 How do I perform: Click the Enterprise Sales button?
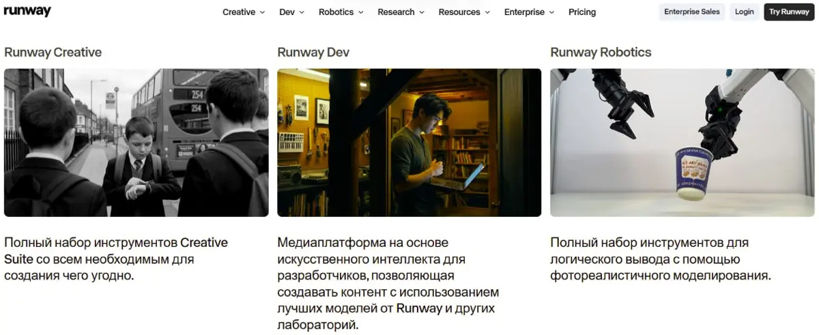(692, 12)
